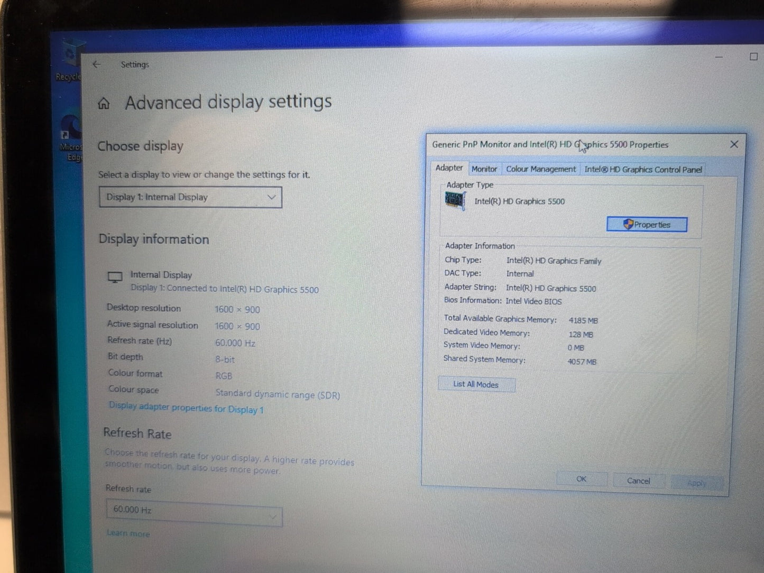This screenshot has width=764, height=573.
Task: Switch to the Monitor tab
Action: tap(484, 169)
